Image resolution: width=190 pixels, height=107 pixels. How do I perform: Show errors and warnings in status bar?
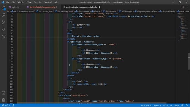tap(6, 105)
